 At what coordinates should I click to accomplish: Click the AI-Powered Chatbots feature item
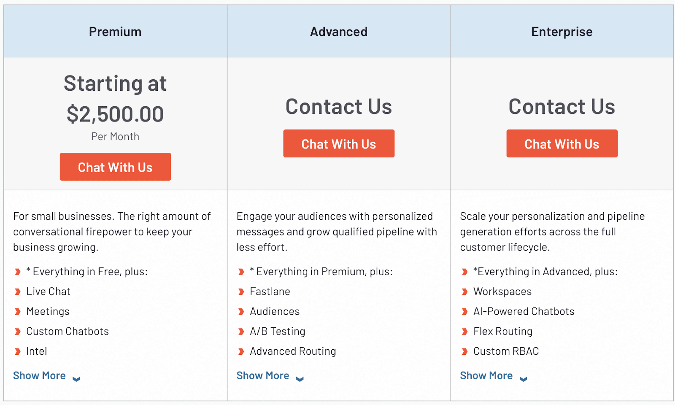click(524, 311)
